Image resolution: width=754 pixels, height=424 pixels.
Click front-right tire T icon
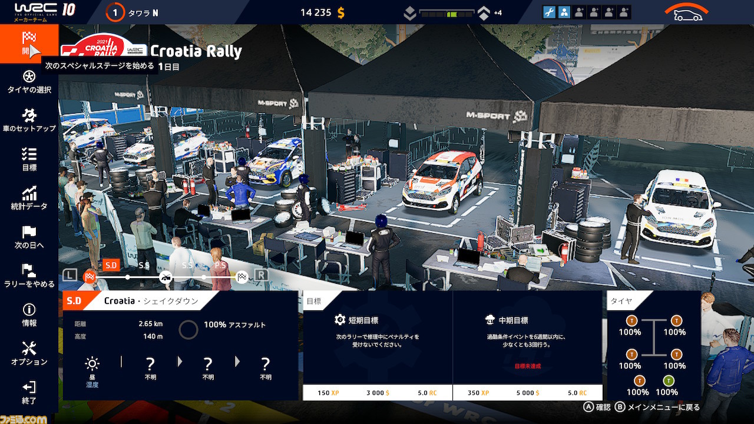(x=676, y=321)
